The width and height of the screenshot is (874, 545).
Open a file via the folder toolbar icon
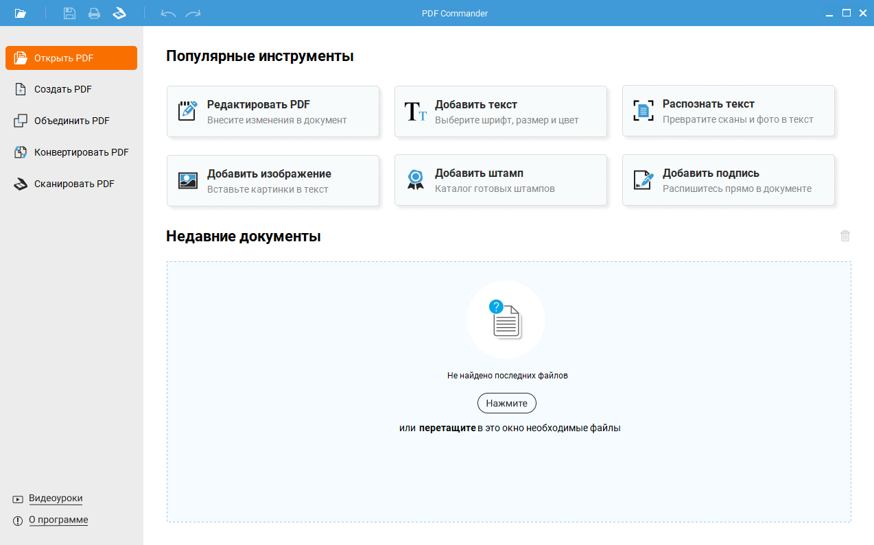pos(21,12)
